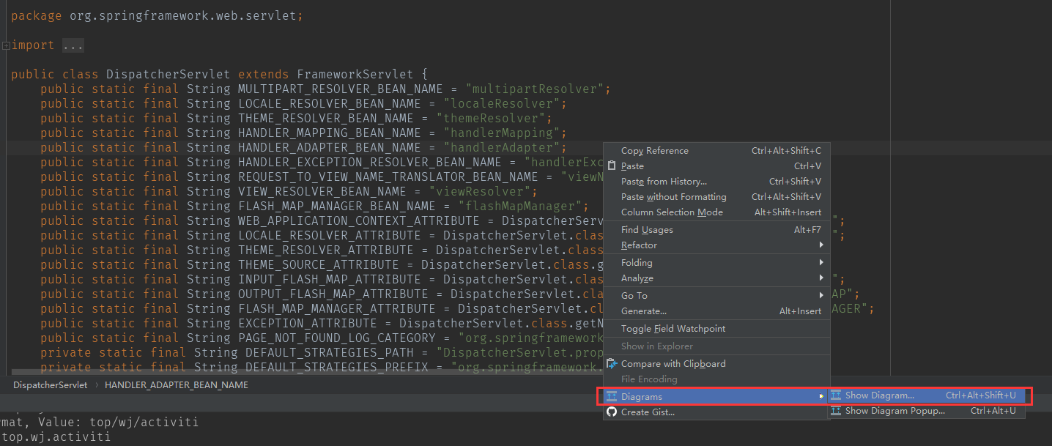Click DispatcherServlet breadcrumb
The width and height of the screenshot is (1052, 446).
click(50, 385)
